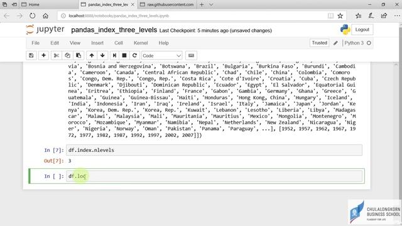Open the favorites hub icon
This screenshot has height=226, width=402.
[x=359, y=16]
